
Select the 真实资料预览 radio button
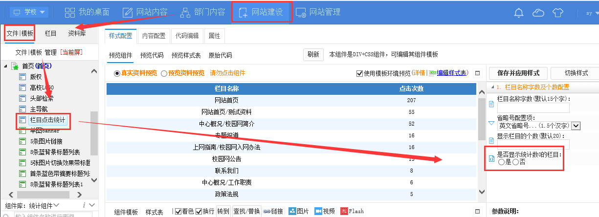pos(117,73)
